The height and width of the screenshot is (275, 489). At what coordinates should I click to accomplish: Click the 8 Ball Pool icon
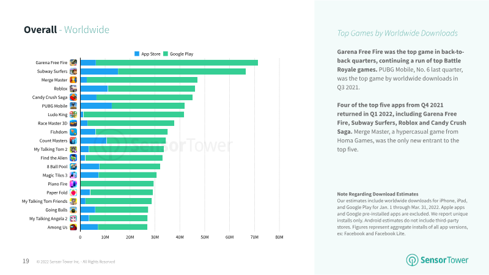pos(73,166)
